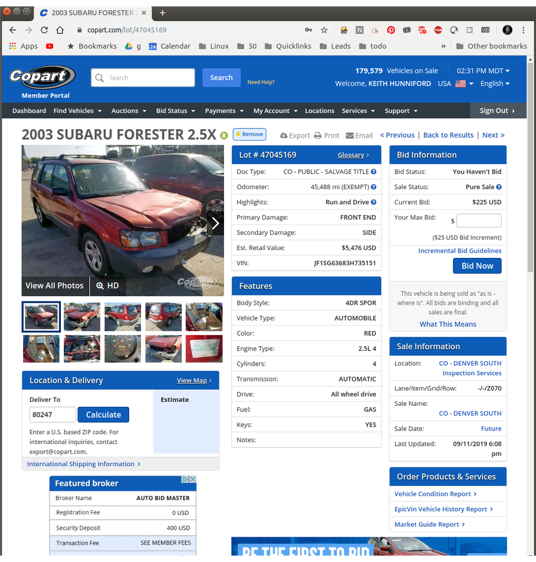Open the Google Drive 'g' bookmark
536x562 pixels.
coord(133,46)
